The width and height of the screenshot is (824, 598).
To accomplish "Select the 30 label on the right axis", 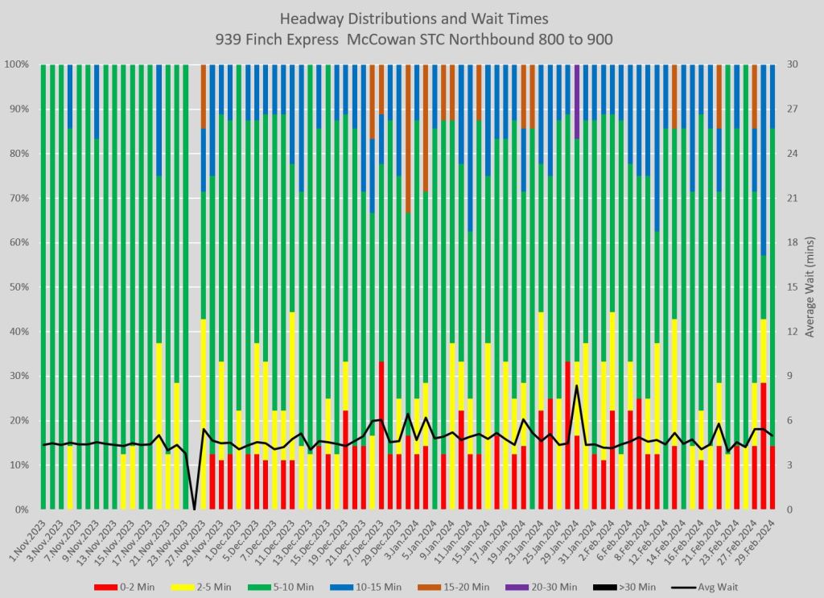I will point(792,64).
